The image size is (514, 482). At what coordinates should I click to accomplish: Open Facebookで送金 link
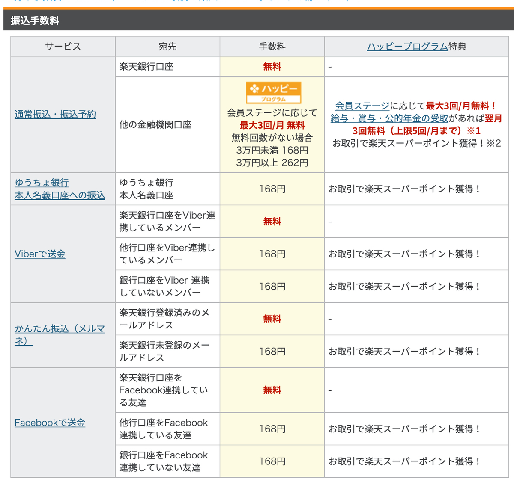(x=50, y=423)
